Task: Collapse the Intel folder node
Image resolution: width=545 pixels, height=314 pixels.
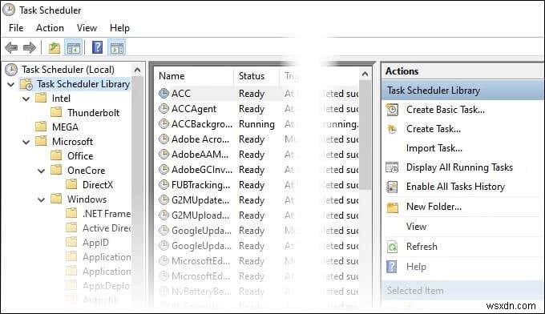Action: pos(26,99)
